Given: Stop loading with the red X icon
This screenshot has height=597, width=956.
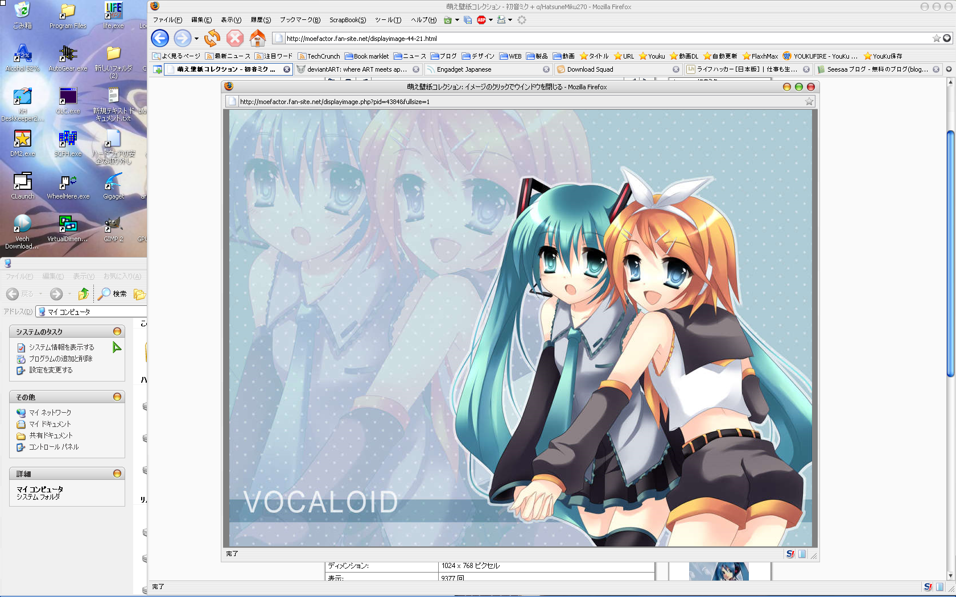Looking at the screenshot, I should (x=235, y=38).
